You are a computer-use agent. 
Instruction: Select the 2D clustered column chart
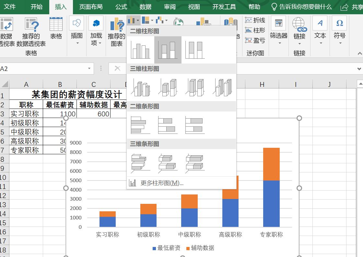coord(141,50)
